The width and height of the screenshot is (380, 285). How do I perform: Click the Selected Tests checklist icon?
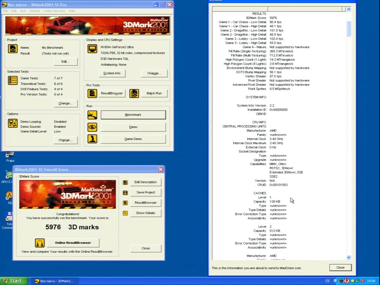pyautogui.click(x=13, y=81)
